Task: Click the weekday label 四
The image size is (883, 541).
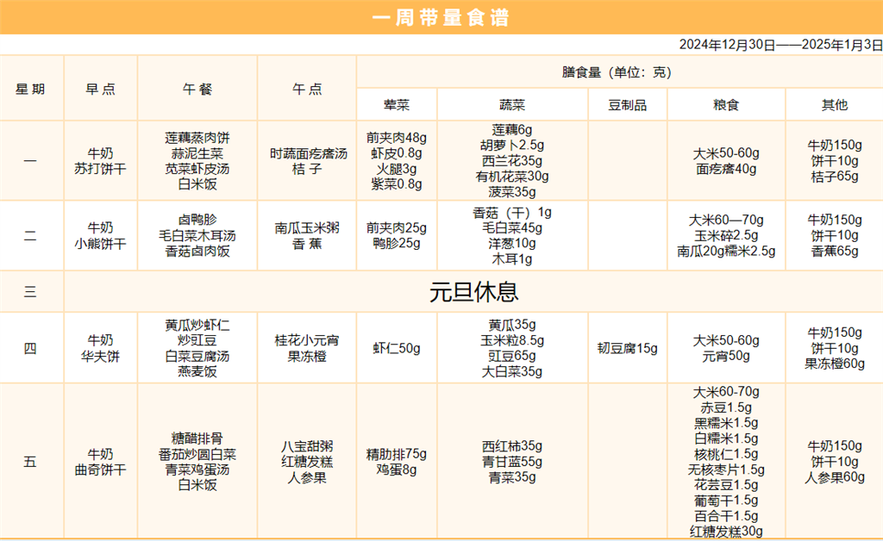Action: (x=30, y=348)
